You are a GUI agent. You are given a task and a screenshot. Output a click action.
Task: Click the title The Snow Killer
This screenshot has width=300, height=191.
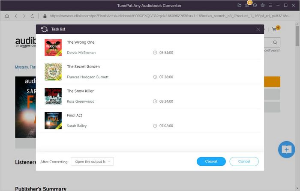(80, 91)
